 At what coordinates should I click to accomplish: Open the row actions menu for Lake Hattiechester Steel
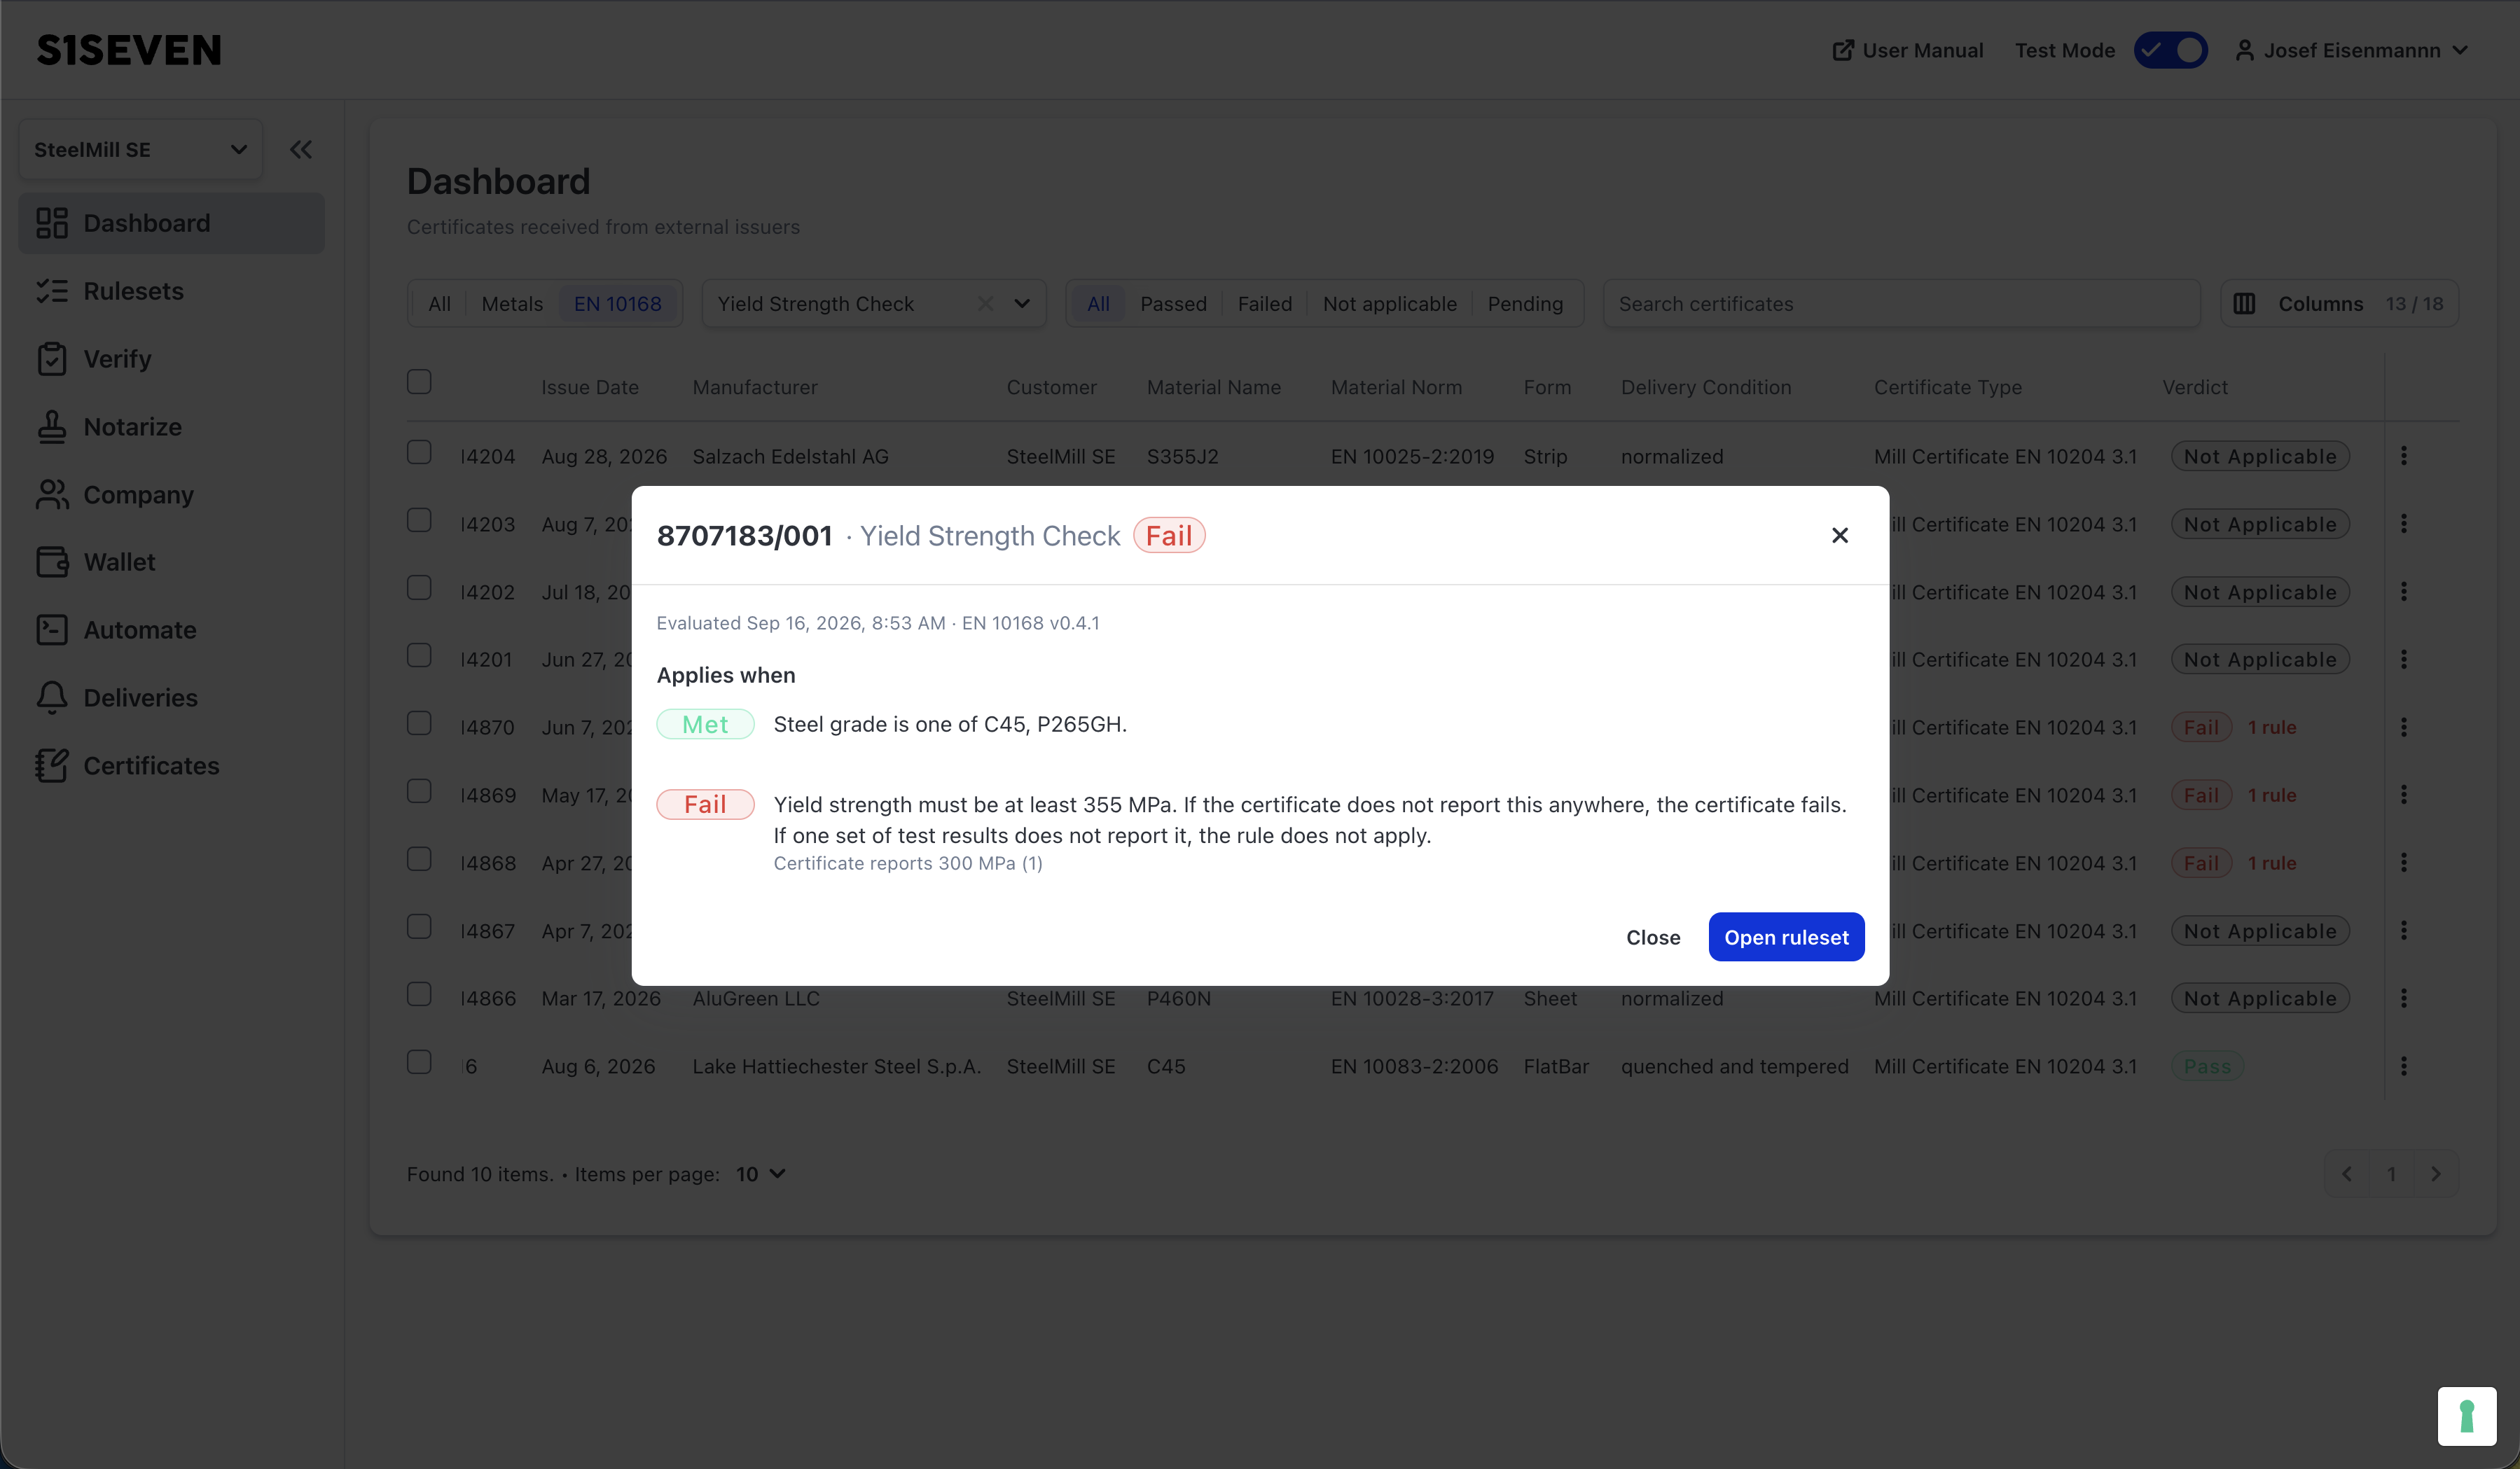pyautogui.click(x=2404, y=1066)
